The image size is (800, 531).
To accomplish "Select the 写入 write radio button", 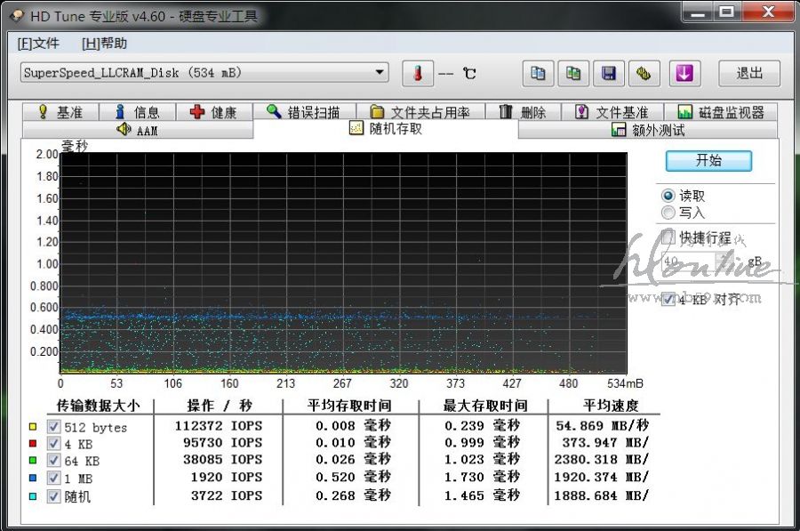I will pos(668,213).
